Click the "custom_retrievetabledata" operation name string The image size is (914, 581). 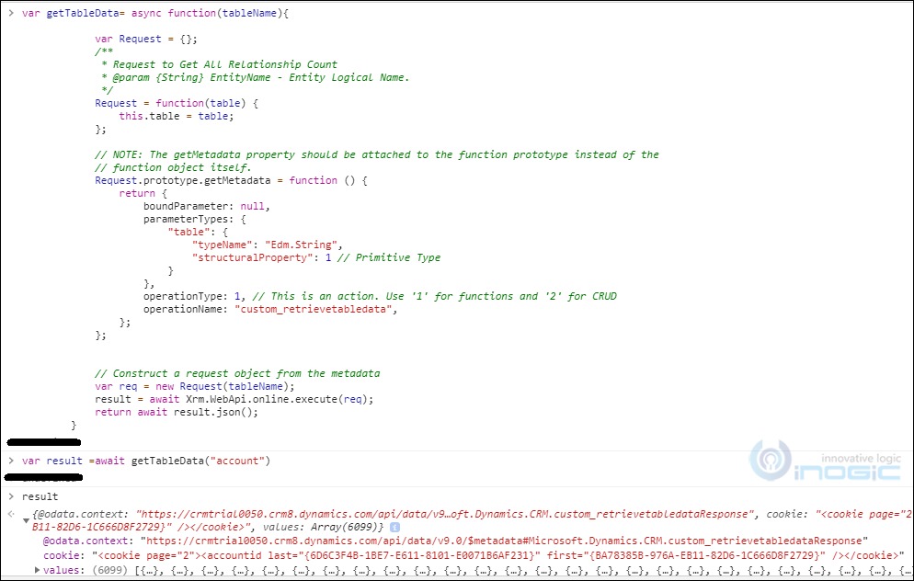pyautogui.click(x=316, y=309)
